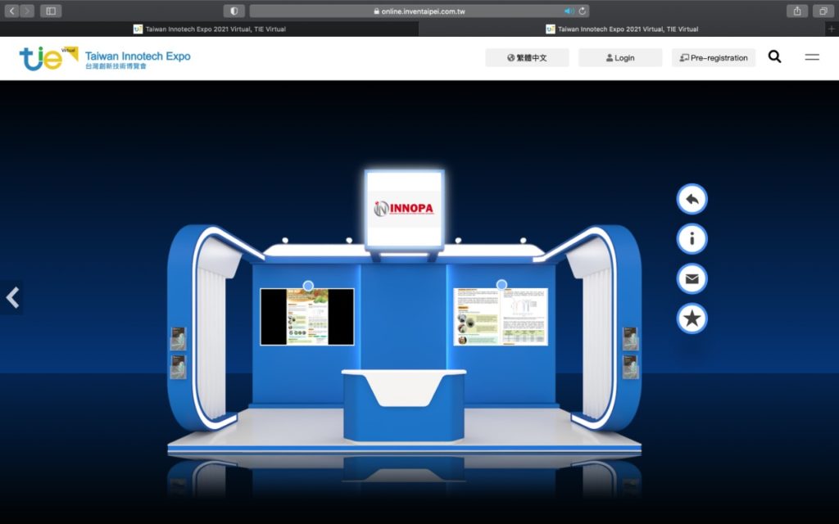Click the back arrow booth navigation icon
Viewport: 839px width, 524px height.
tap(691, 198)
